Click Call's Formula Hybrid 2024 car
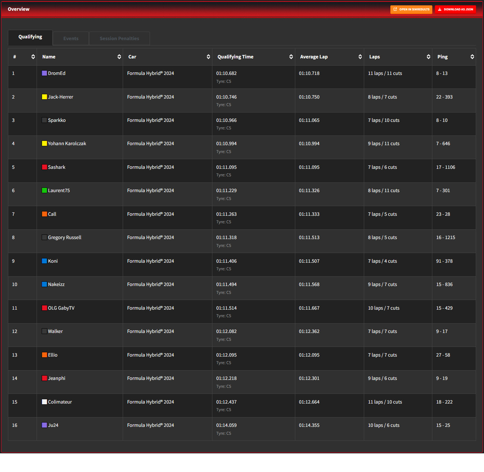The image size is (484, 472). (150, 214)
